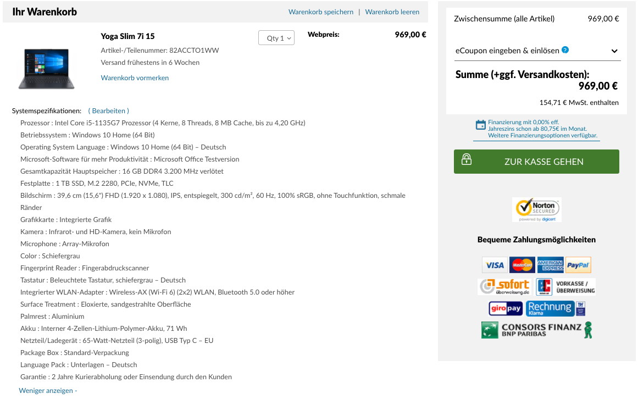Click the Consors Finanz BNP Paribas logo
Viewport: 638px width, 399px height.
[x=537, y=330]
